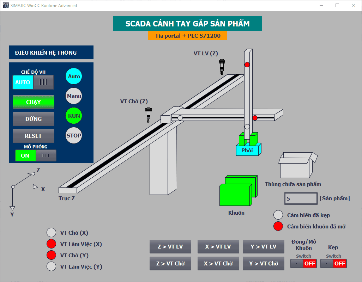Image resolution: width=362 pixels, height=282 pixels.
Task: Click the DỪNG button
Action: [x=34, y=119]
